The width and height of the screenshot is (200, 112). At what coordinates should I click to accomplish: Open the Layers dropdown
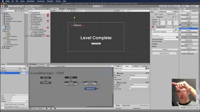185,6
